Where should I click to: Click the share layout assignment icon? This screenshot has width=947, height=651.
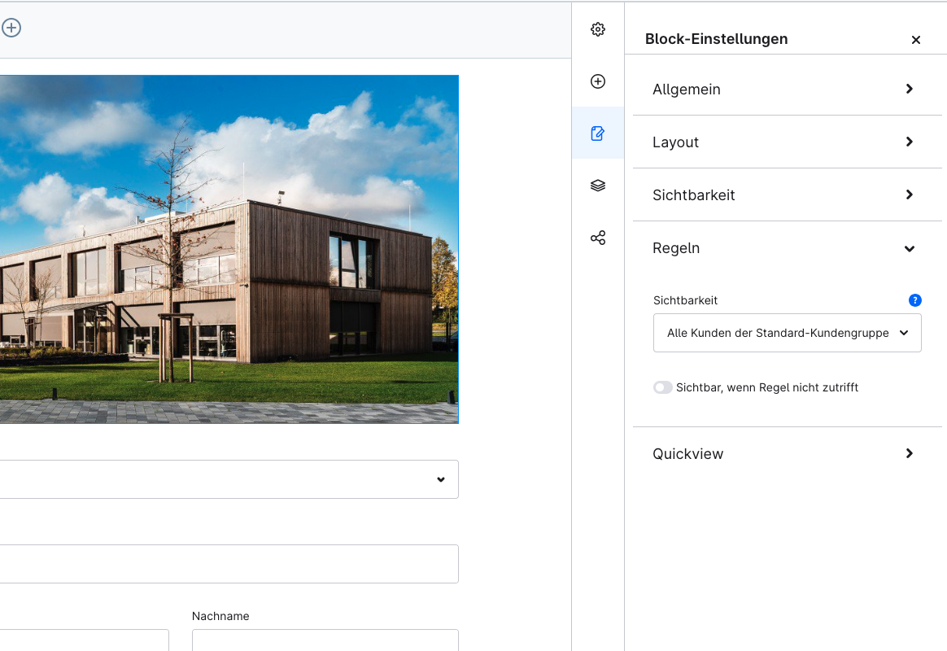coord(598,238)
